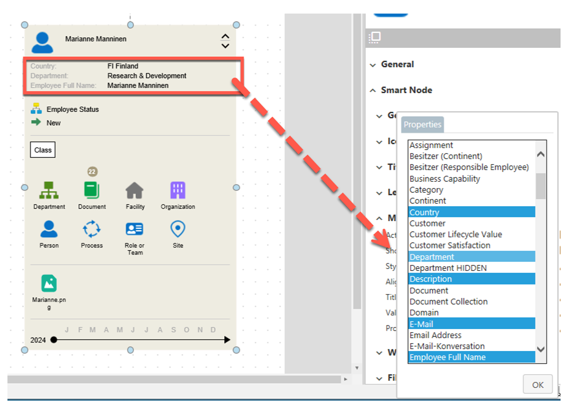Open the Role or Team icon

pos(135,229)
